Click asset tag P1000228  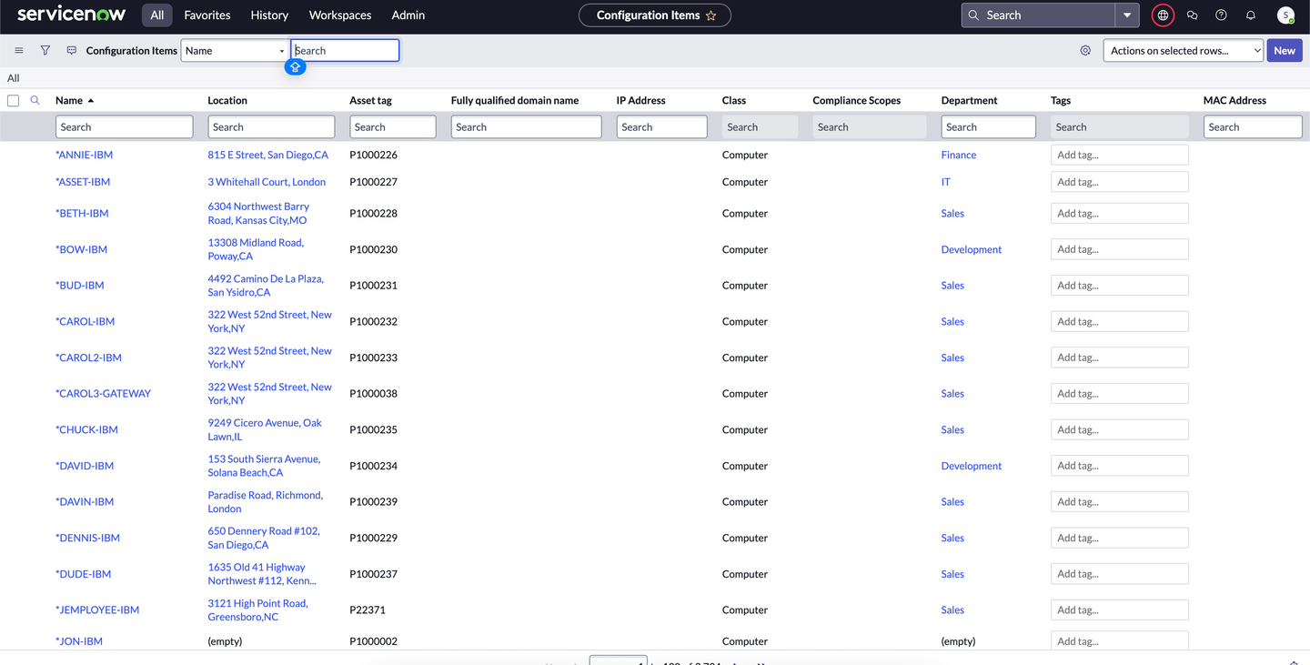pos(373,214)
